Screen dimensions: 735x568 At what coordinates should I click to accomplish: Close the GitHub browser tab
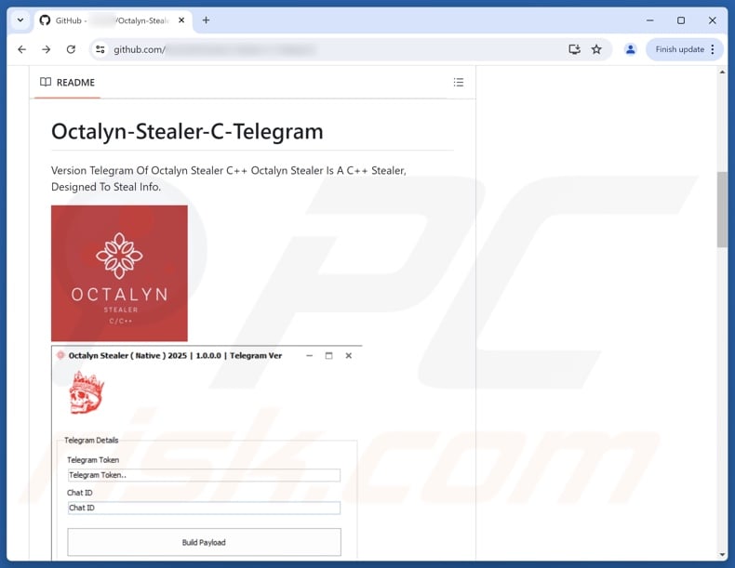click(181, 20)
